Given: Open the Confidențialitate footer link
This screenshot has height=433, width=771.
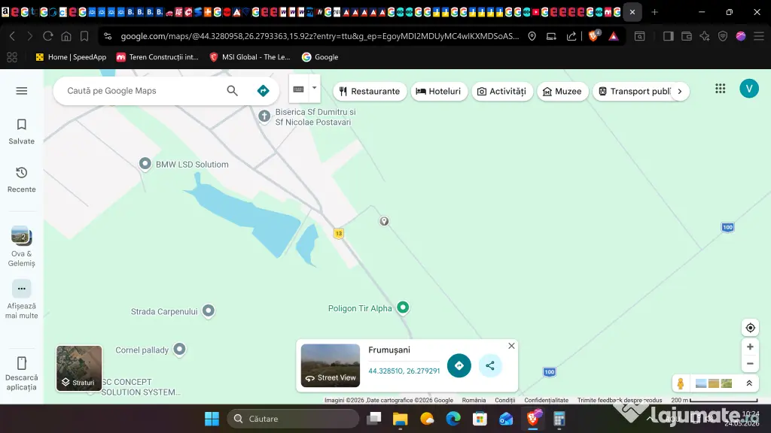Looking at the screenshot, I should click(x=547, y=400).
